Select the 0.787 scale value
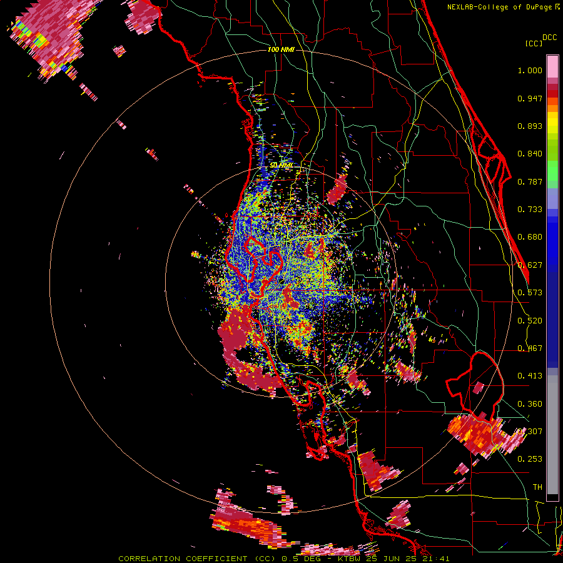This screenshot has width=563, height=563. [x=530, y=181]
